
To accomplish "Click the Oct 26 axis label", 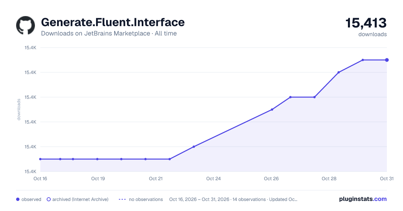I will click(x=271, y=179).
